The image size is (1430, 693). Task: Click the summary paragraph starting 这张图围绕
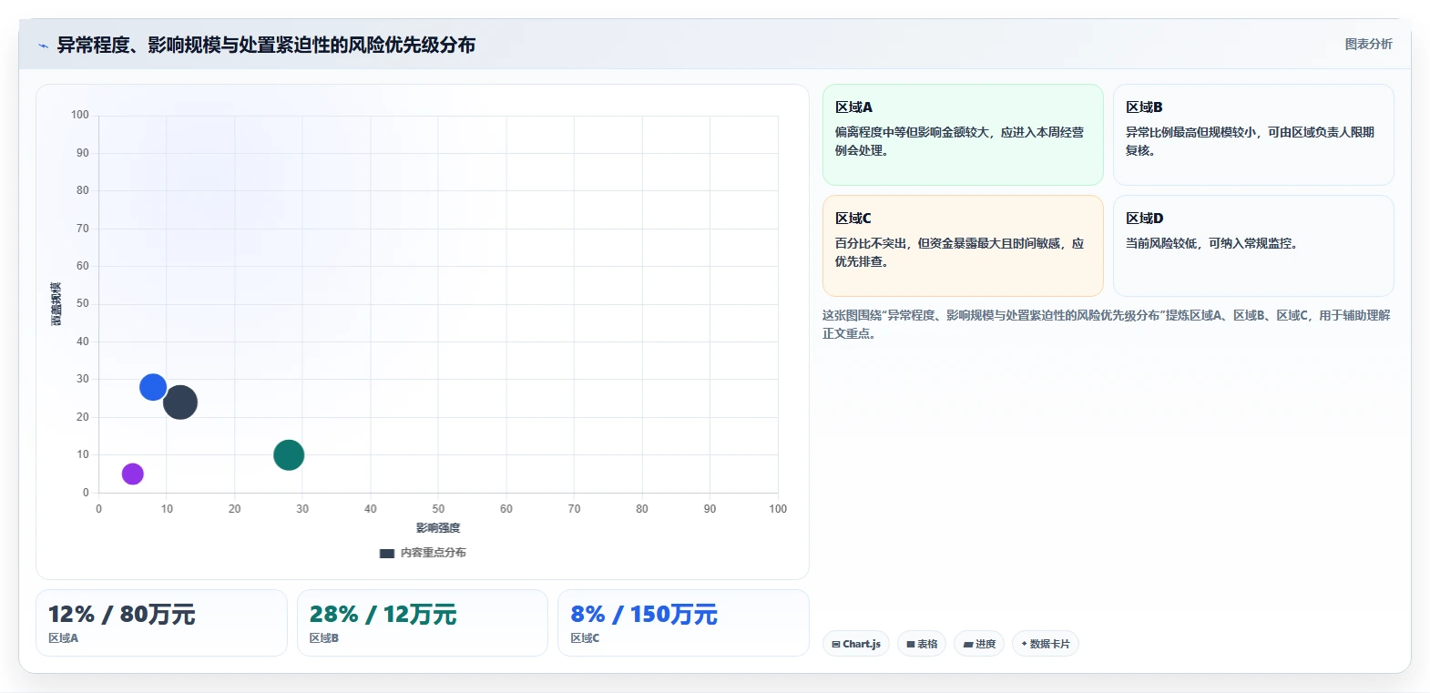pyautogui.click(x=1106, y=324)
